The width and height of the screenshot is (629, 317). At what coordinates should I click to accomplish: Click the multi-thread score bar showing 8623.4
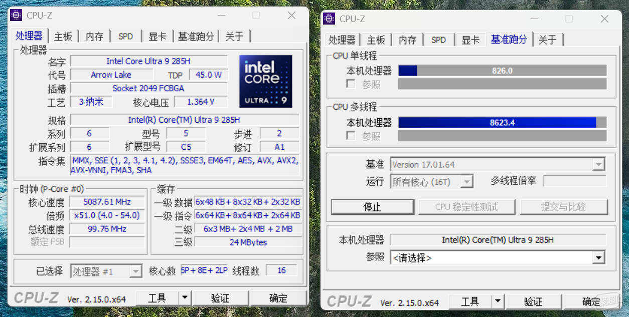502,123
